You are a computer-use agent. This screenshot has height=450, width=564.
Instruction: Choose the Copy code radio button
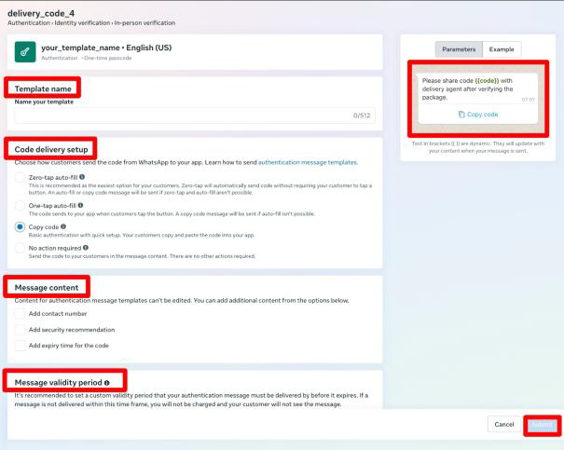pyautogui.click(x=20, y=226)
